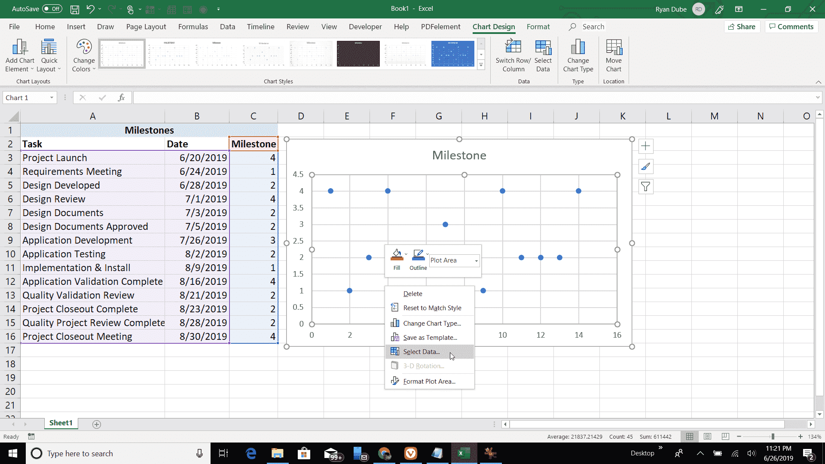Image resolution: width=825 pixels, height=464 pixels.
Task: Click the Comments button
Action: (791, 27)
